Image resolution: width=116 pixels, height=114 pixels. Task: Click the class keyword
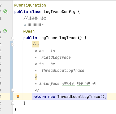[x=36, y=12]
